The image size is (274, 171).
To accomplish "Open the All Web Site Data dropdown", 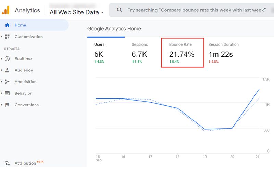I will pyautogui.click(x=77, y=12).
